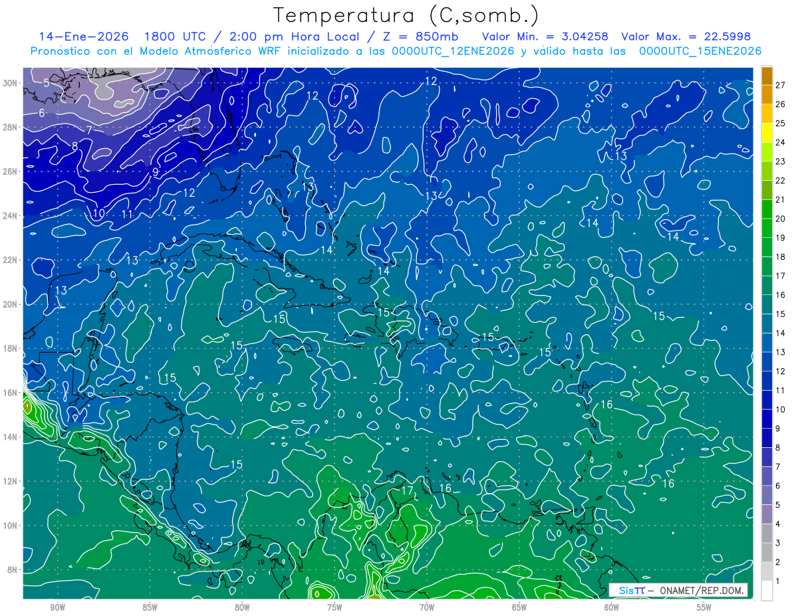798x616 pixels.
Task: Click the "65W" longitude axis label
Action: tap(519, 607)
